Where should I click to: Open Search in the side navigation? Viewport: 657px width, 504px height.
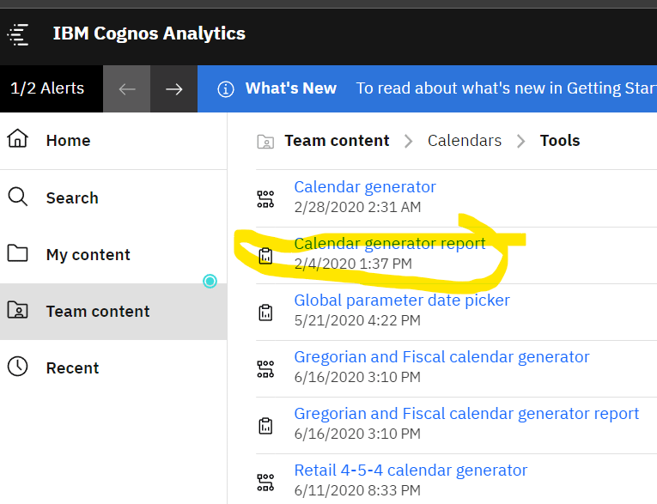pos(71,198)
